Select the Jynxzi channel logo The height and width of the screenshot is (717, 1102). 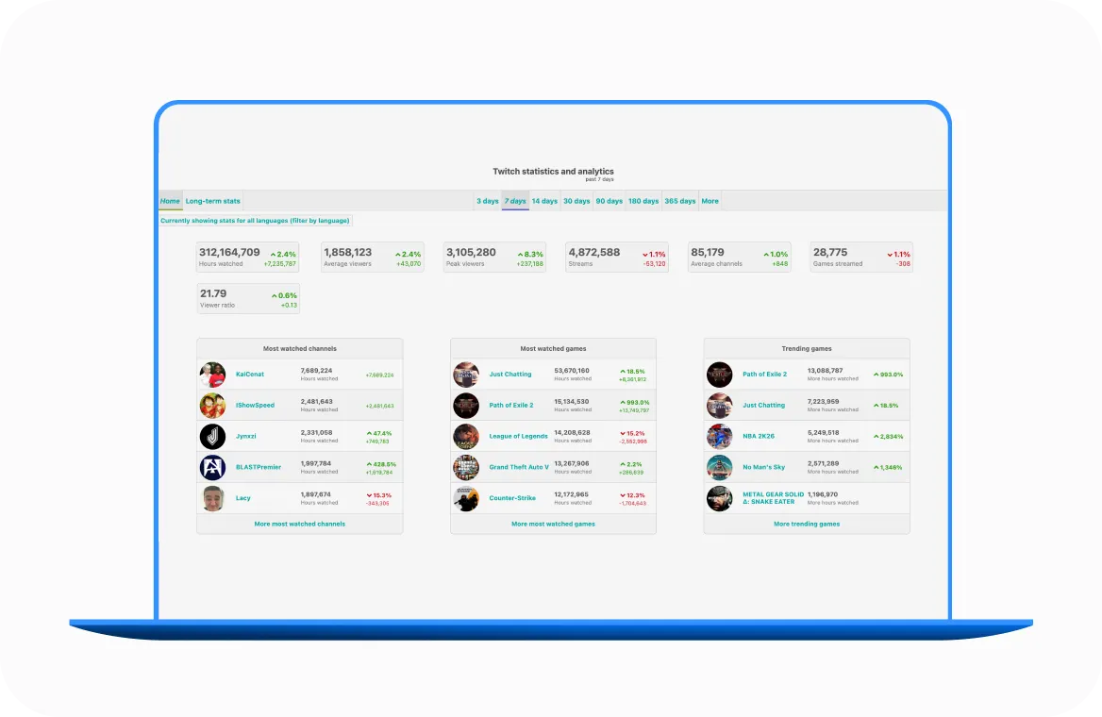pyautogui.click(x=213, y=436)
